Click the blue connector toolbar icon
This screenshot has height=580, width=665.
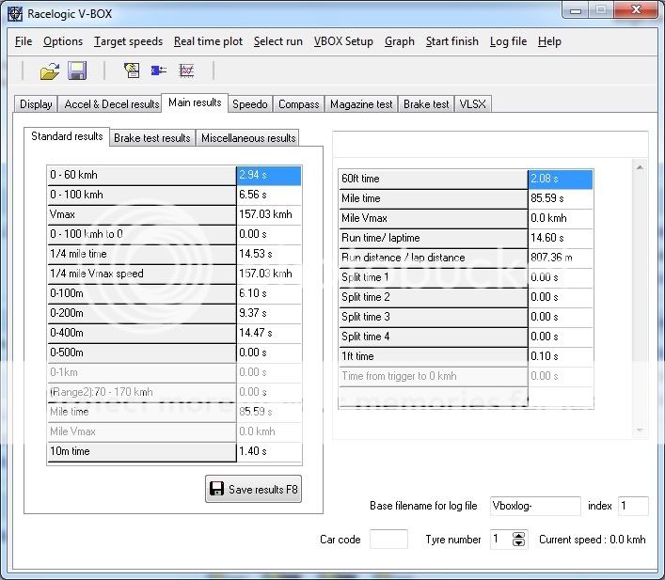pyautogui.click(x=159, y=71)
